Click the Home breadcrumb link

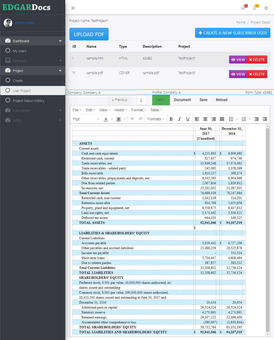point(241,22)
